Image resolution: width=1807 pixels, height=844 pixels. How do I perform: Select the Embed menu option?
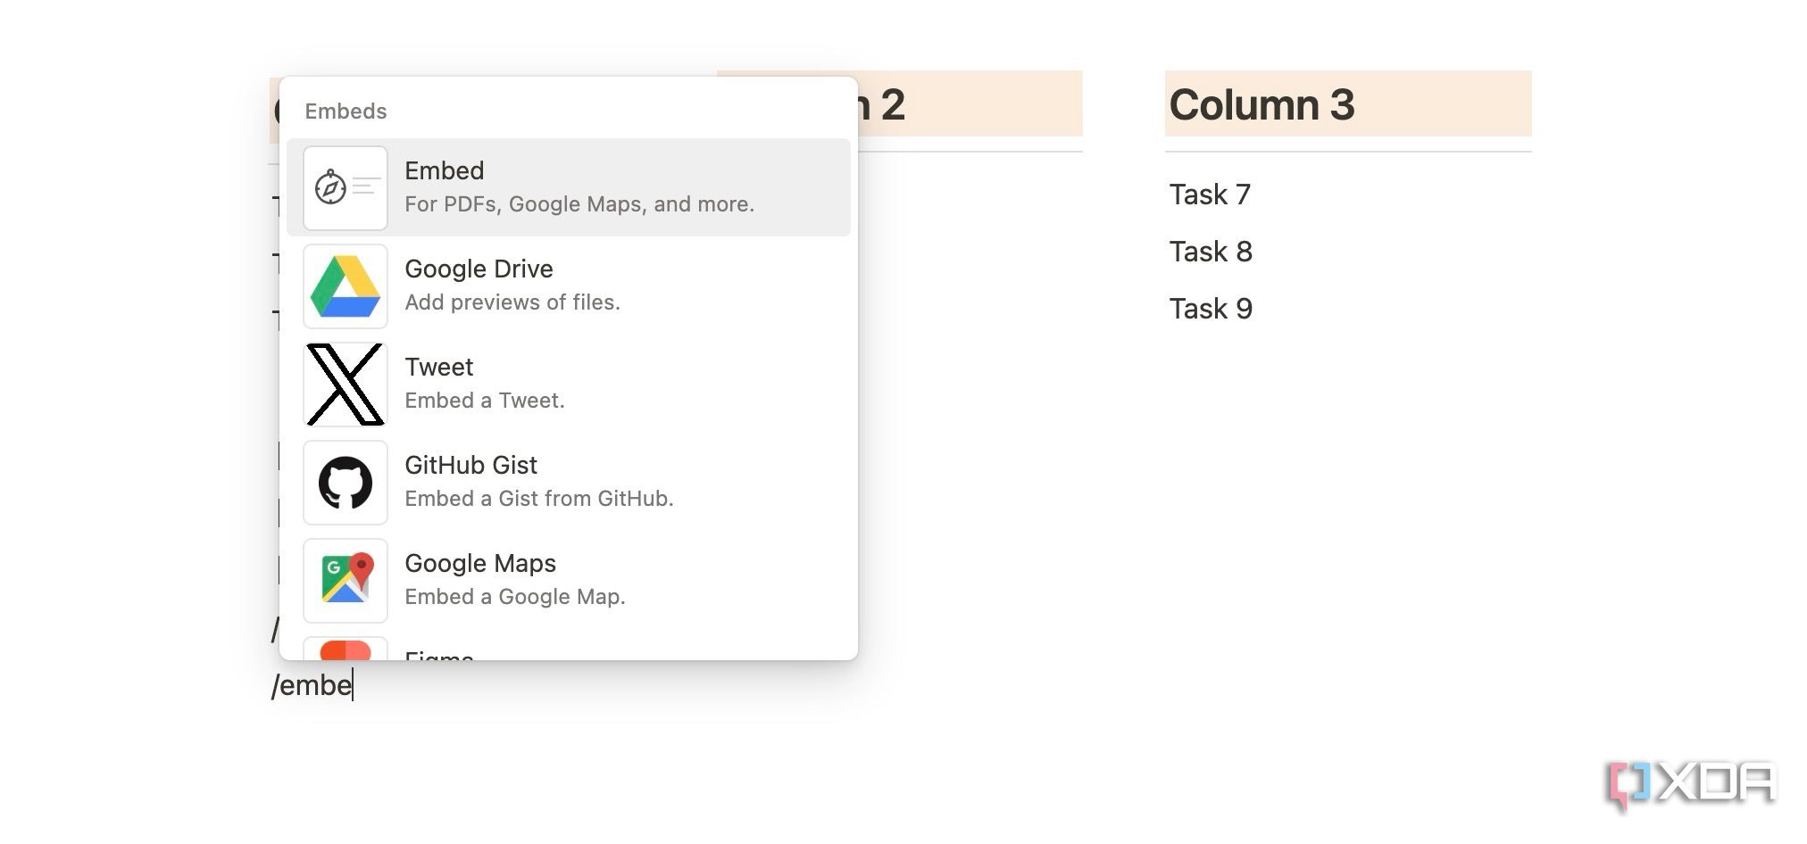(x=569, y=187)
